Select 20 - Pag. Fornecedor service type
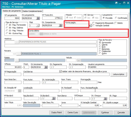Screen dimensions: 131x117 (x=7, y=25)
